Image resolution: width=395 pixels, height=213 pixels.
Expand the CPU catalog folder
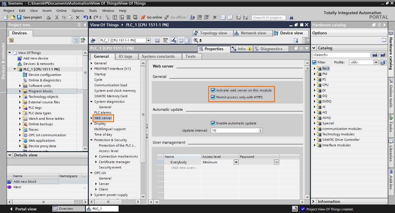[315, 85]
